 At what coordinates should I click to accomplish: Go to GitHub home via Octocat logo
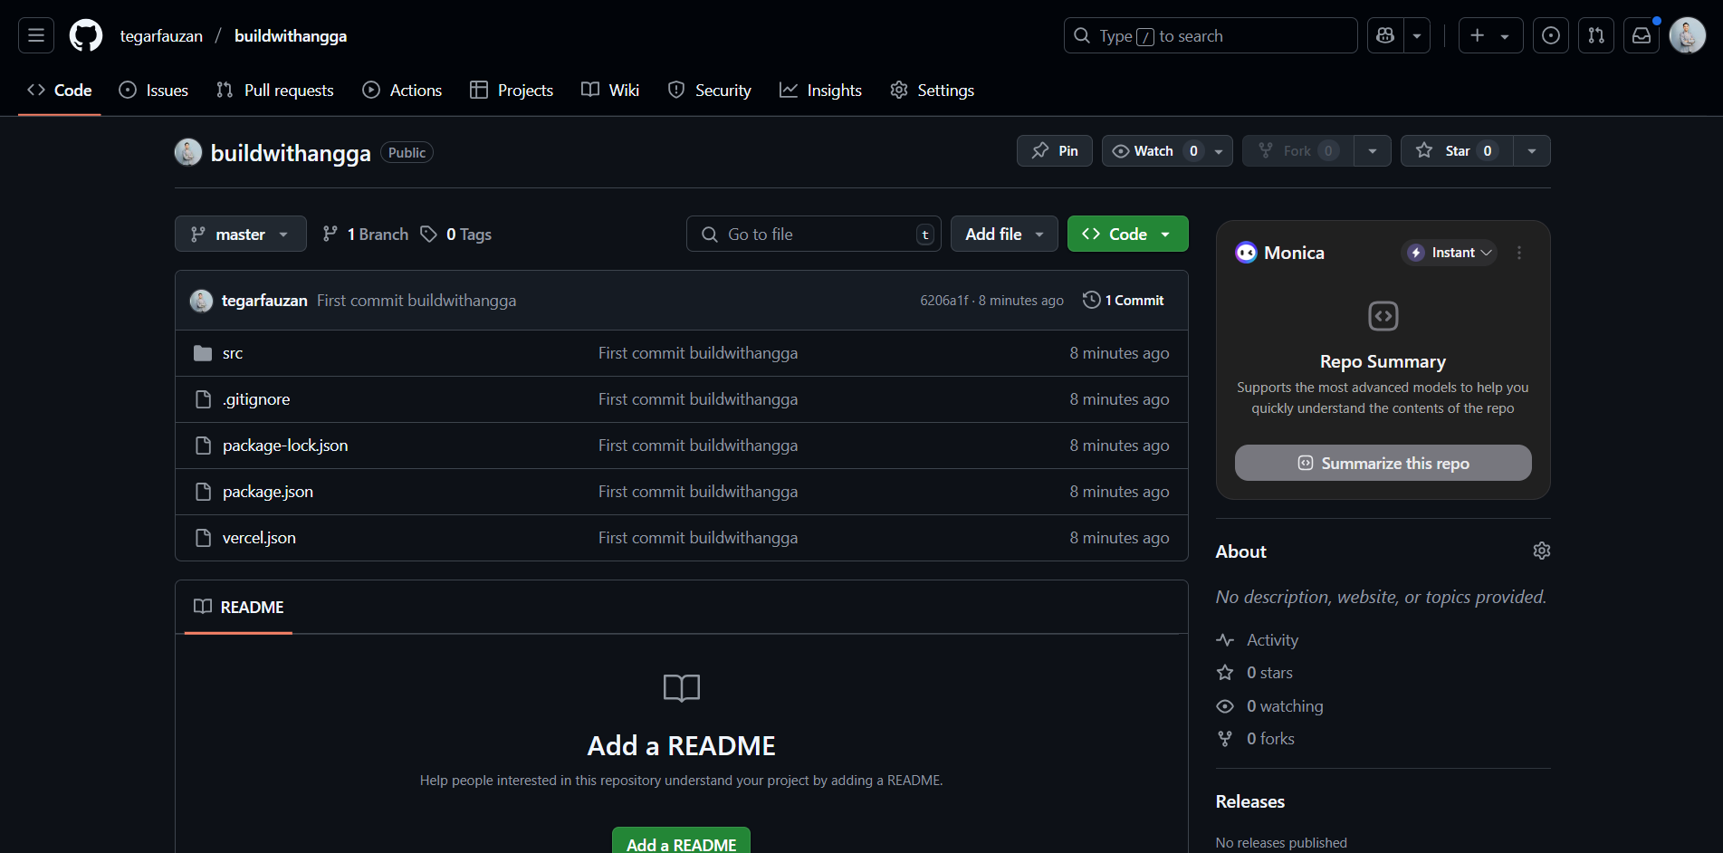point(86,35)
